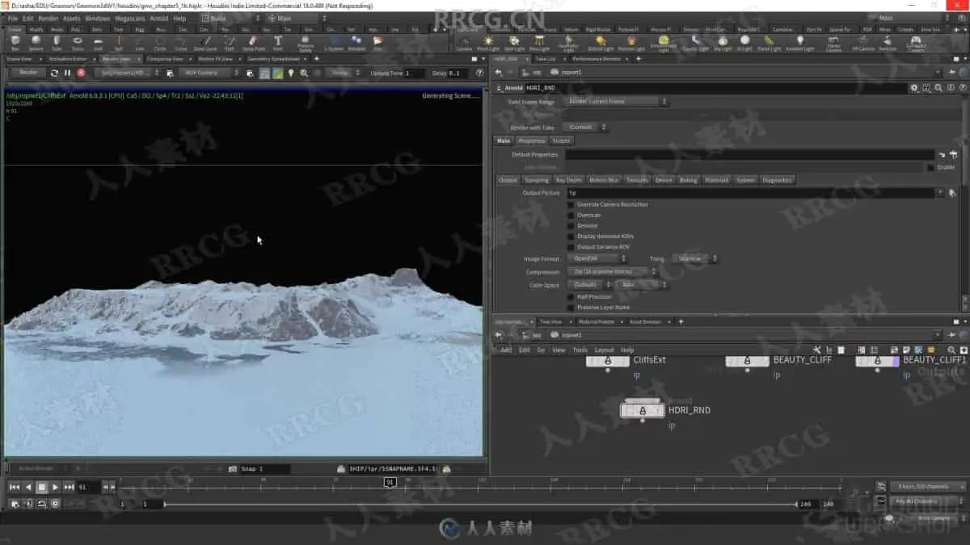The width and height of the screenshot is (970, 545).
Task: Select the Grid shelf tool
Action: (98, 42)
